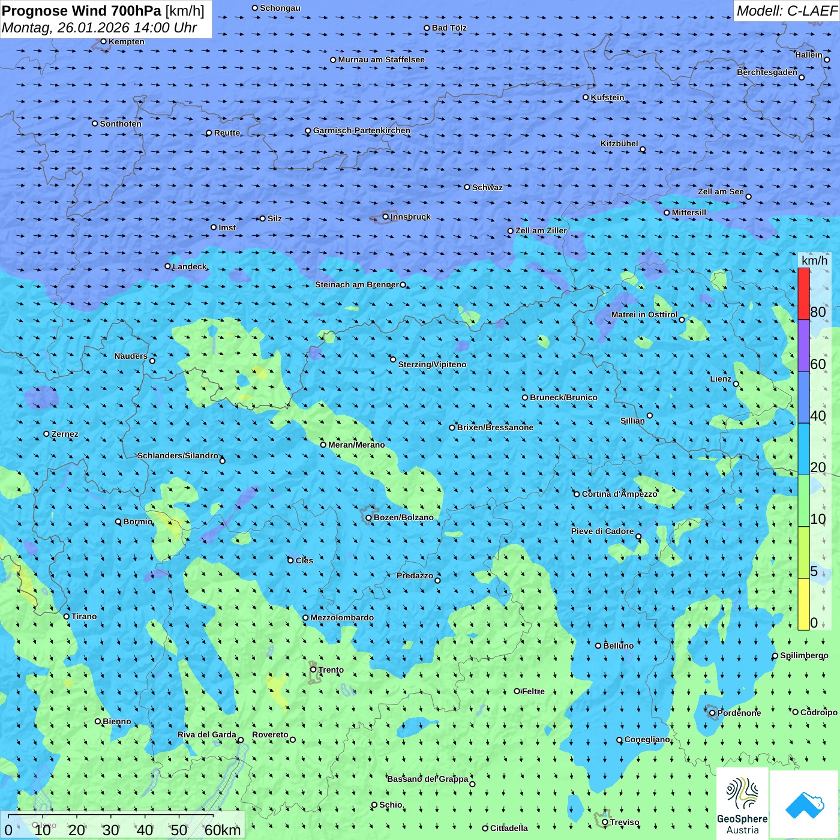Click the 'Sterzing/Vipiteno' label
This screenshot has height=840, width=840.
point(433,364)
